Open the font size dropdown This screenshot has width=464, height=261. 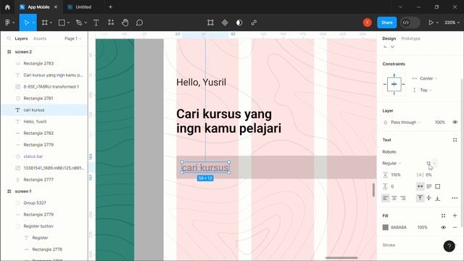point(434,163)
